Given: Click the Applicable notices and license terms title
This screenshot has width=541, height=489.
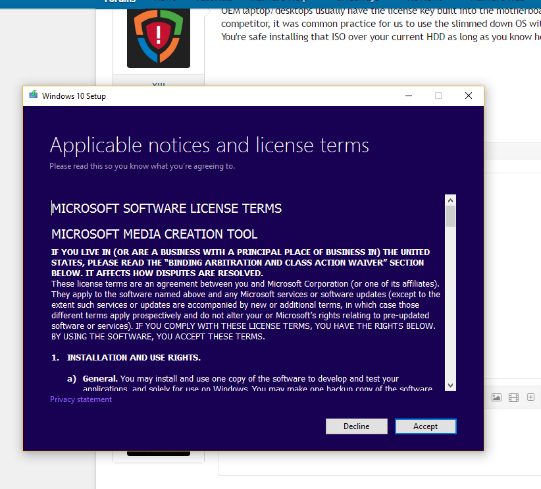Looking at the screenshot, I should [209, 146].
